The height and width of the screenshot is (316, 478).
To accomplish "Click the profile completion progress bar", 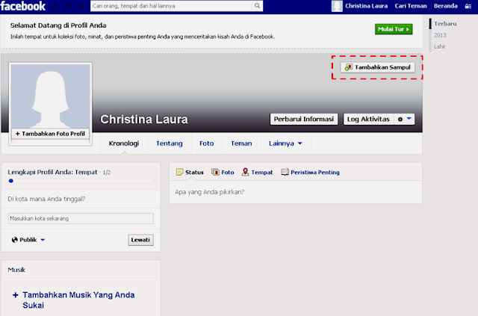I will (81, 181).
